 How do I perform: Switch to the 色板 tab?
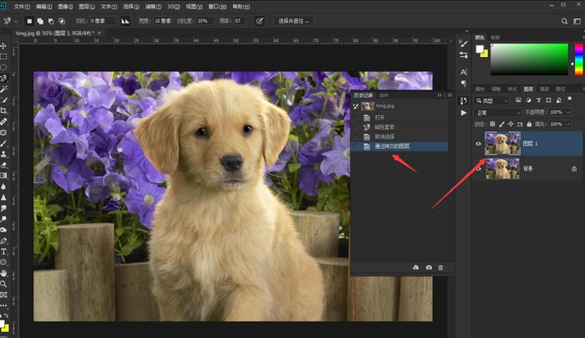tap(495, 38)
